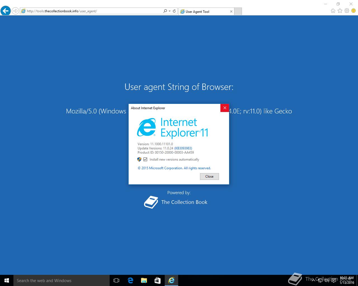The width and height of the screenshot is (358, 286).
Task: Click the Version 11.1000.11101.0 text
Action: (x=155, y=144)
